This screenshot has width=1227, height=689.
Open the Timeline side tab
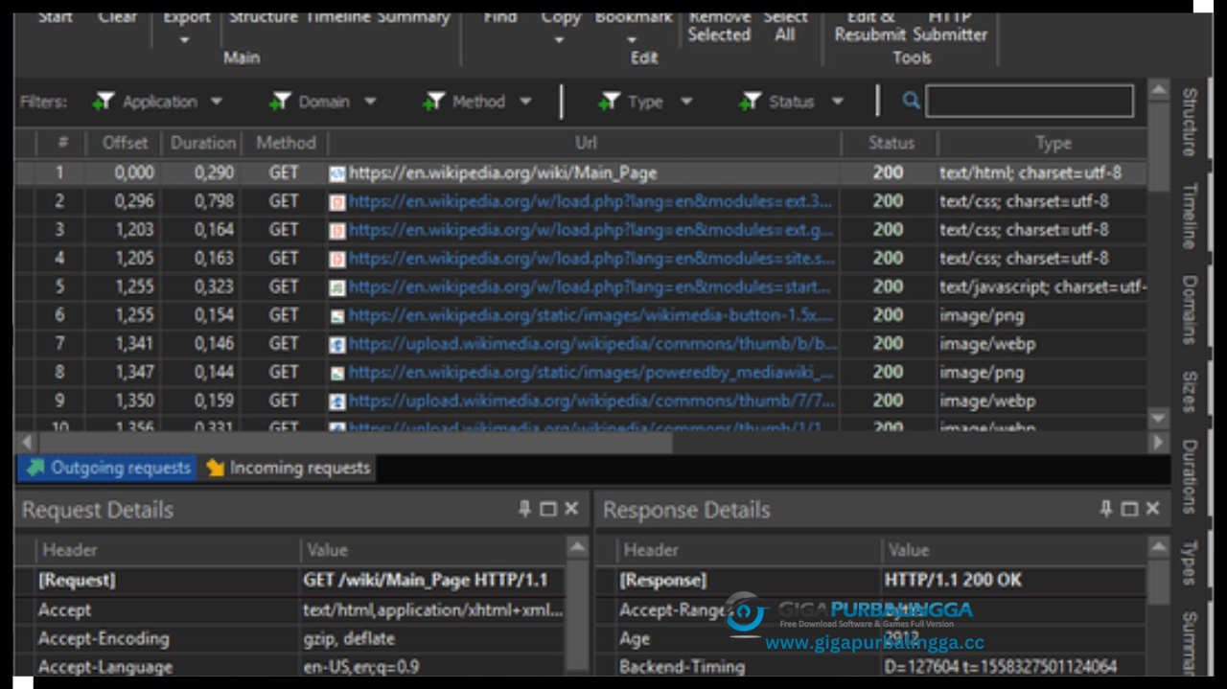1189,216
